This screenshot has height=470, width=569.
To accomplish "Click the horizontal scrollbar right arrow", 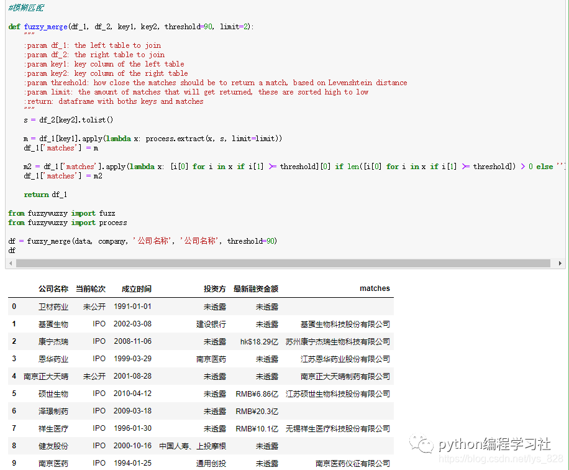I will point(560,264).
